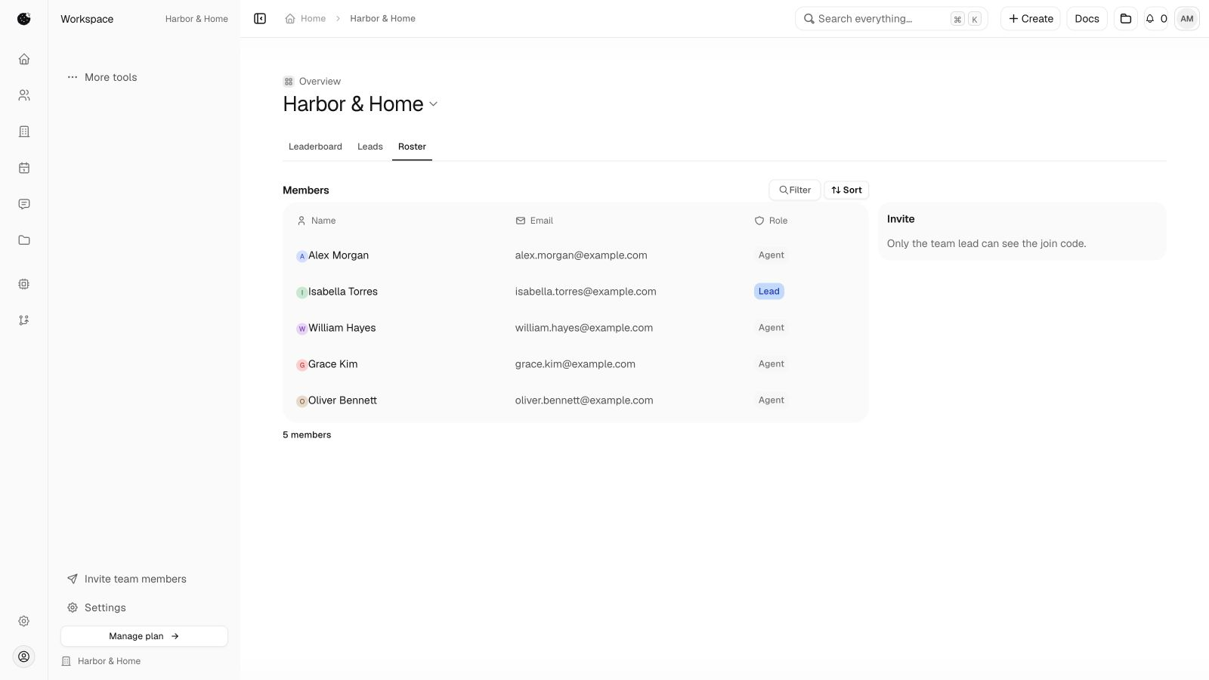Click the Filter button
1209x680 pixels.
(x=795, y=190)
